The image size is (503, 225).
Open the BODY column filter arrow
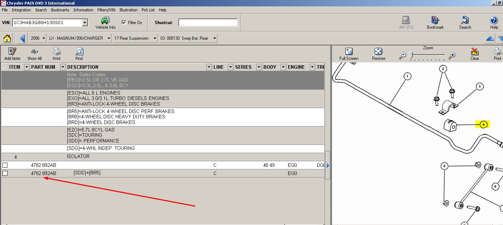(x=283, y=67)
